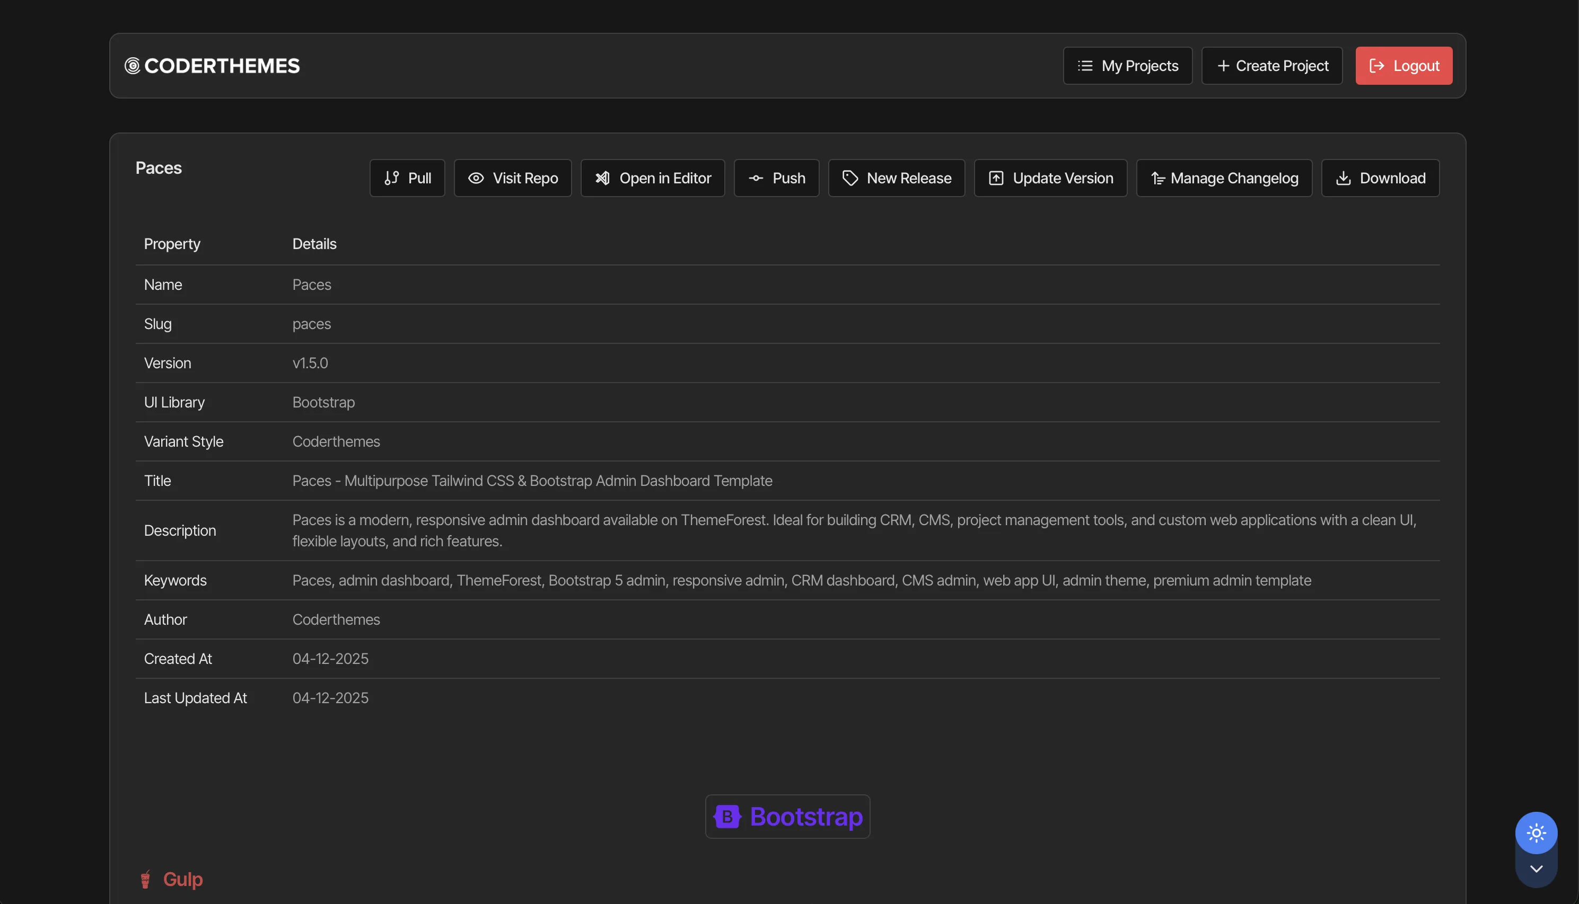Click the UI Library property label

click(174, 402)
